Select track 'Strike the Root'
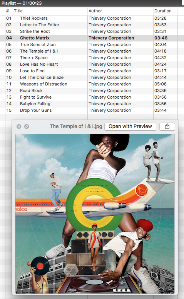 click(x=35, y=31)
